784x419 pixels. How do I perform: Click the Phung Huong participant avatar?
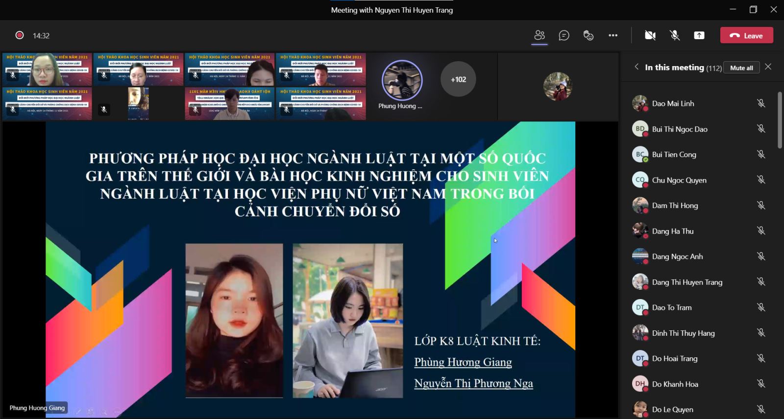pyautogui.click(x=402, y=81)
